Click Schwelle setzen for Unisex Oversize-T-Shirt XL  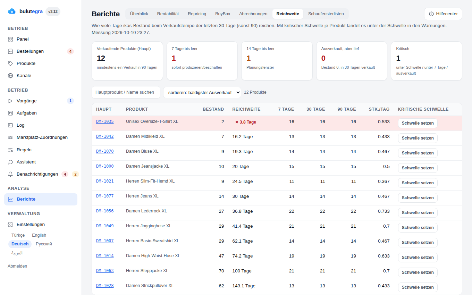click(x=418, y=123)
